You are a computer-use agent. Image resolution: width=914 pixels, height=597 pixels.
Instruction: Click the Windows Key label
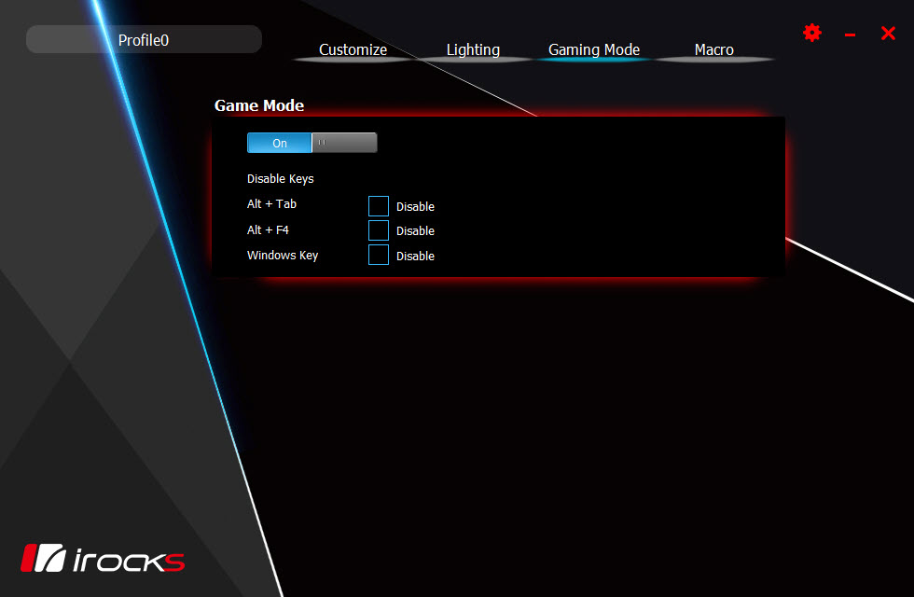[283, 256]
